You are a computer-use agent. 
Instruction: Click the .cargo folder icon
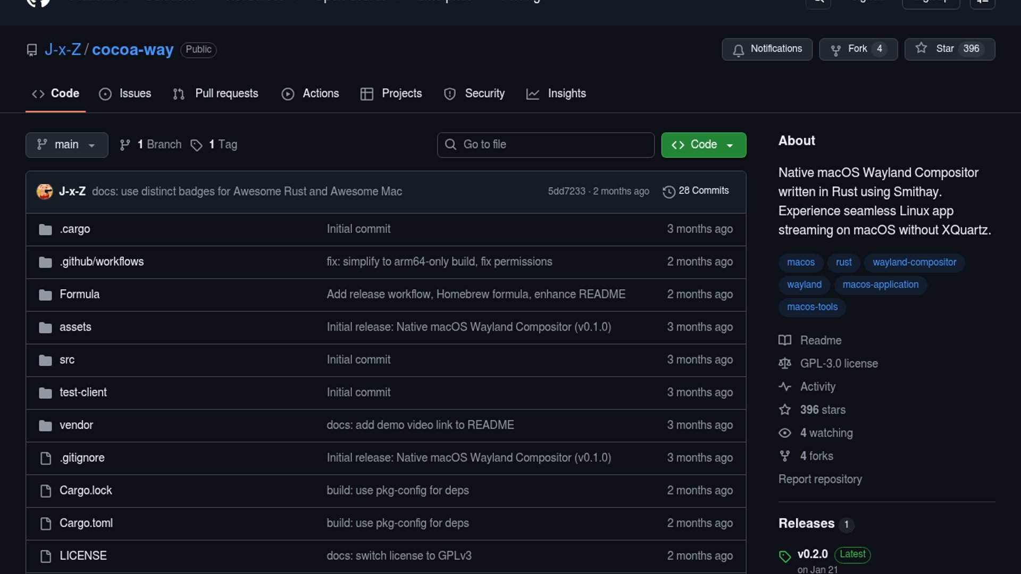click(45, 230)
